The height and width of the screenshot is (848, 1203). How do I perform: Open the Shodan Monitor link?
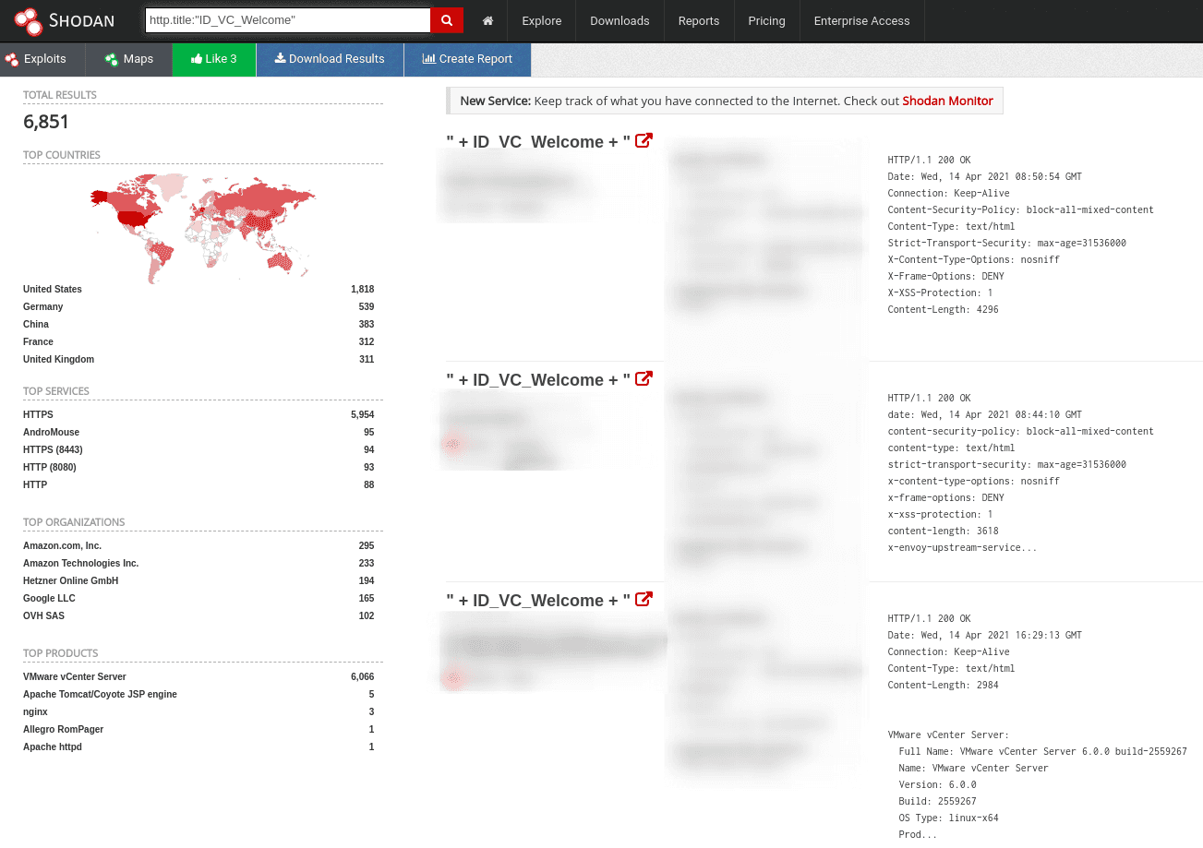[x=947, y=101]
